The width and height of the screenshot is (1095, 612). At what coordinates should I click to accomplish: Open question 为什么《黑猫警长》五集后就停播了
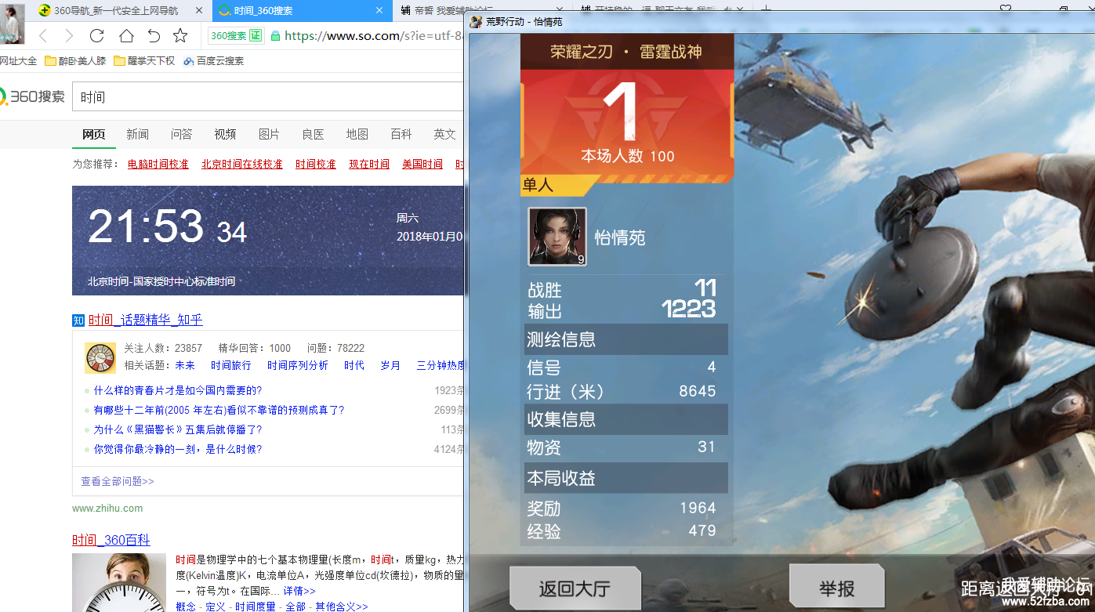178,429
